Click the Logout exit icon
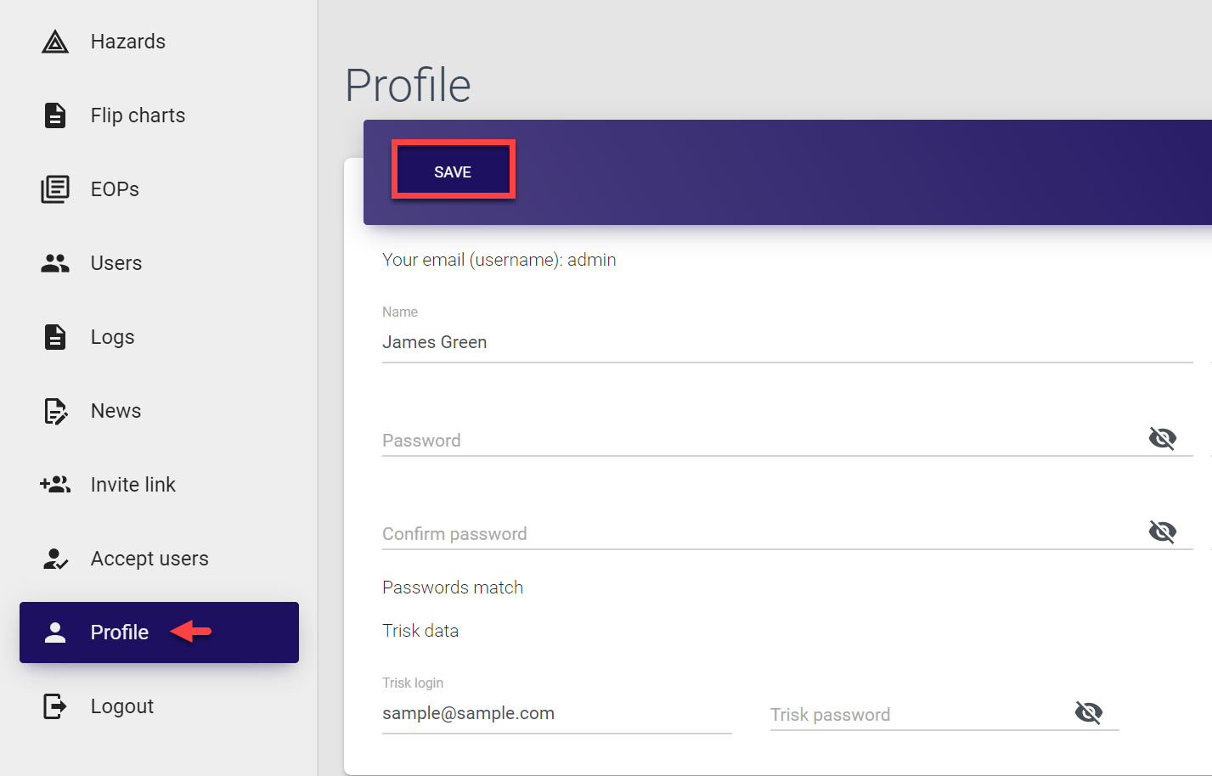1212x776 pixels. (x=55, y=706)
